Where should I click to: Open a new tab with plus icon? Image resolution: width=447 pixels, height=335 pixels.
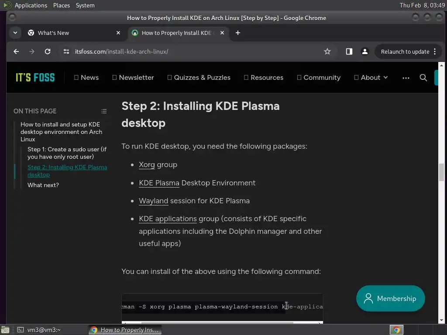click(x=238, y=33)
